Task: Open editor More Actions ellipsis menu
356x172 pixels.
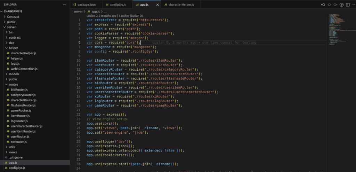Action: click(353, 5)
